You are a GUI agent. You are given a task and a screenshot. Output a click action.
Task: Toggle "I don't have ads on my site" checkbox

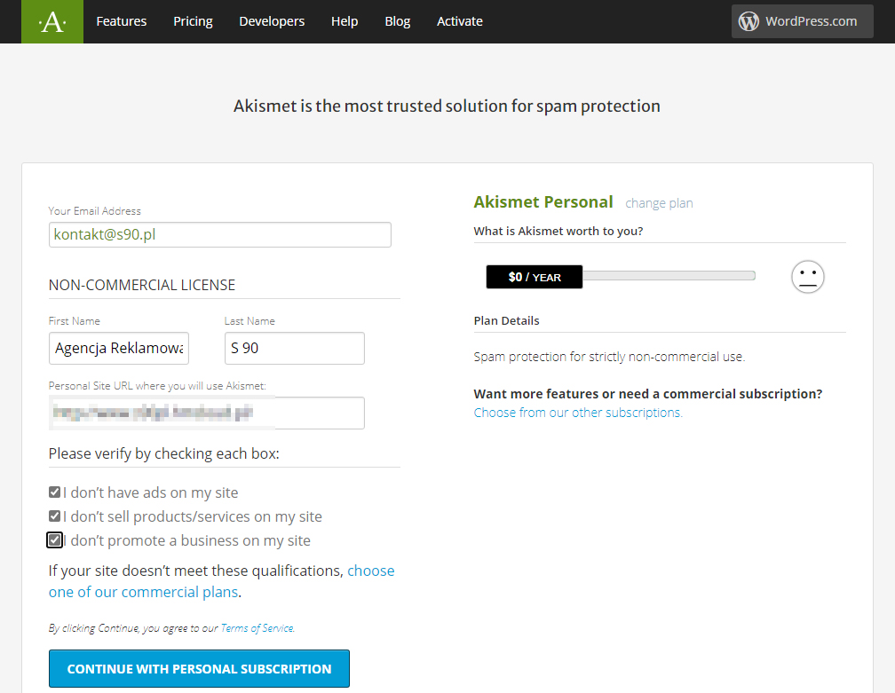point(54,492)
